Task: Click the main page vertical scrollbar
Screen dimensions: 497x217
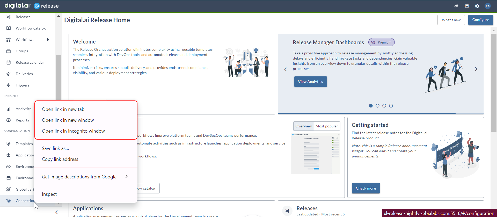Action: pyautogui.click(x=494, y=83)
